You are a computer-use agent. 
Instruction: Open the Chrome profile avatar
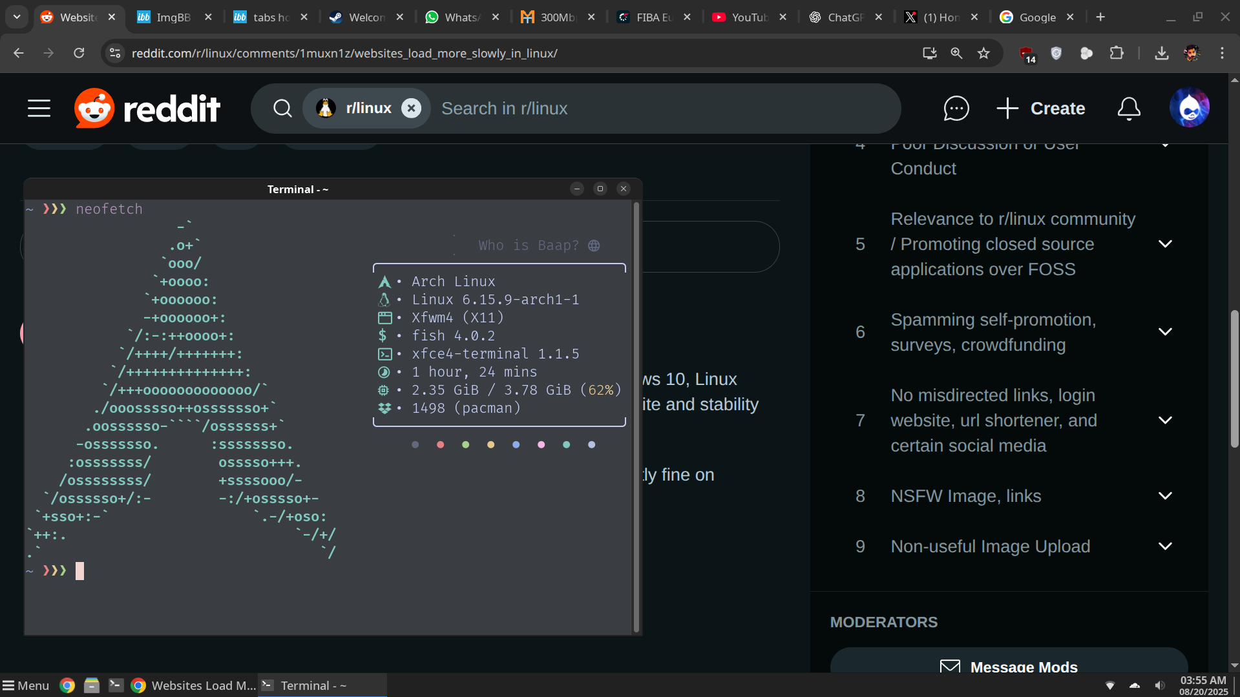[1192, 53]
